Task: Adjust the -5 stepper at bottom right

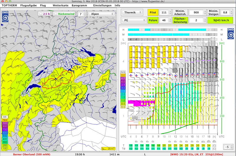Action: click(x=232, y=147)
